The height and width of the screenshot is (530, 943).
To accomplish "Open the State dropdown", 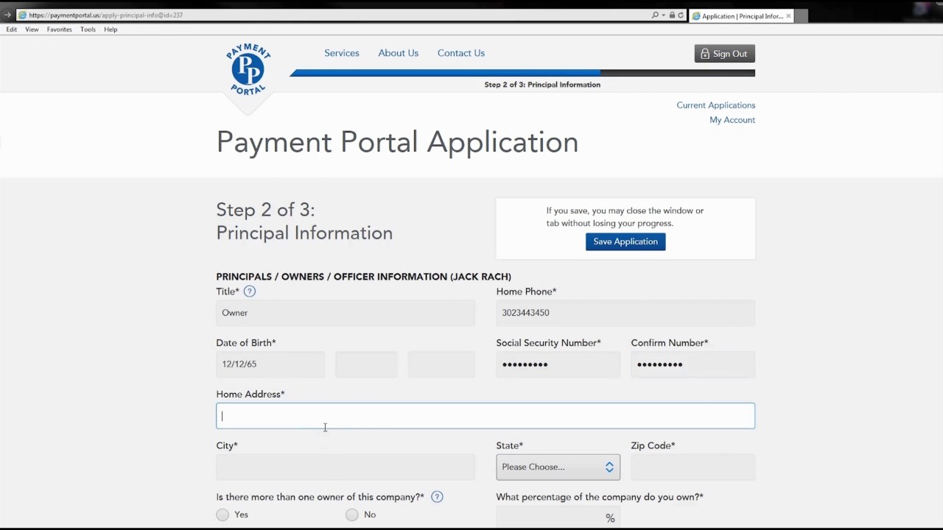I will pos(558,467).
